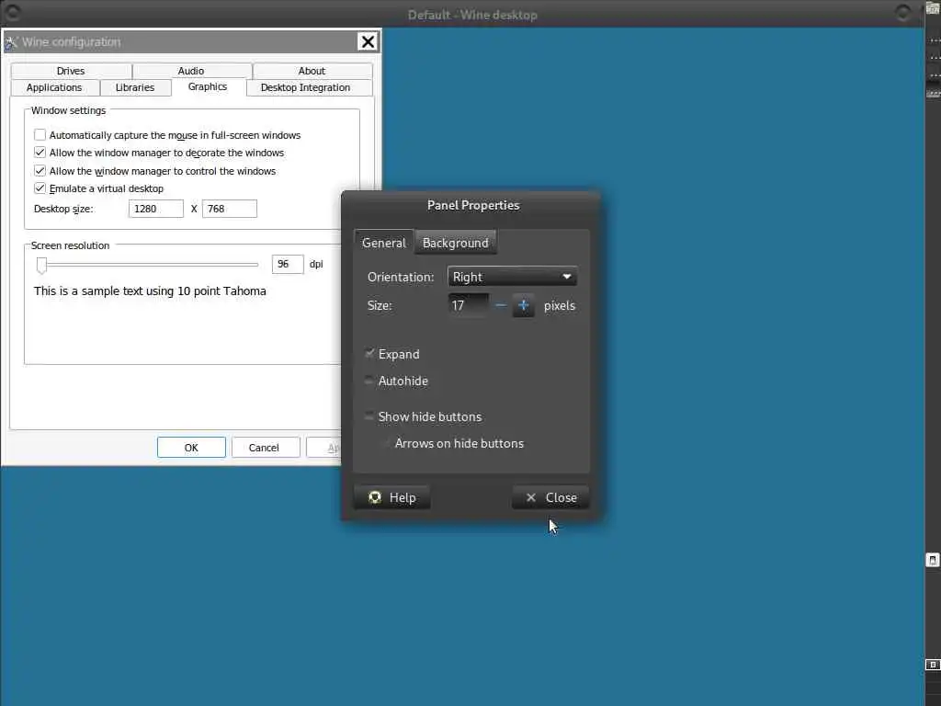The image size is (941, 706).
Task: Click the top icon in the right-side panel
Action: [x=934, y=7]
